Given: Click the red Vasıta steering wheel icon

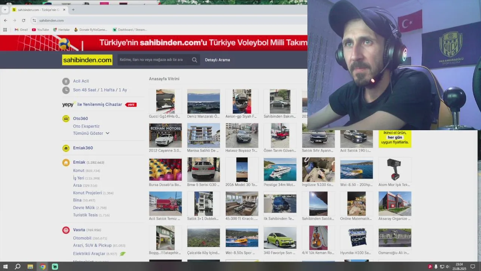Looking at the screenshot, I should click(66, 230).
